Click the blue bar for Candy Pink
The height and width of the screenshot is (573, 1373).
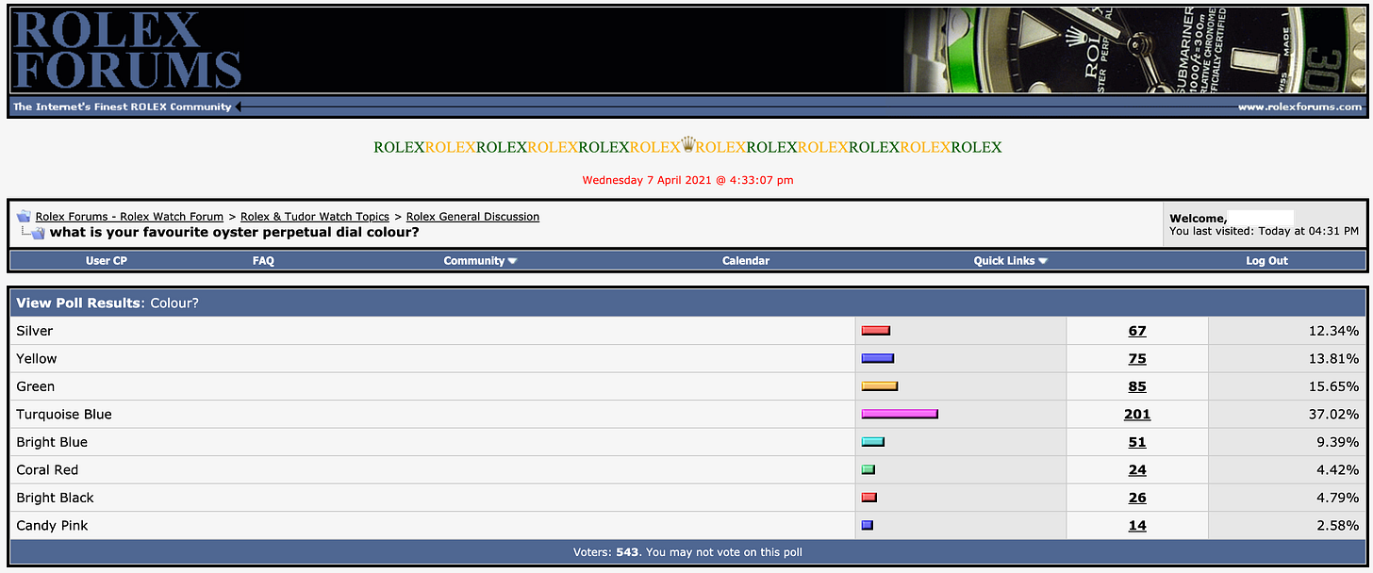click(868, 525)
